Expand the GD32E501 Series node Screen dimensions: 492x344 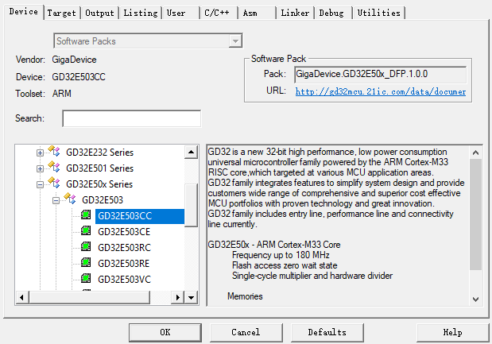(40, 168)
